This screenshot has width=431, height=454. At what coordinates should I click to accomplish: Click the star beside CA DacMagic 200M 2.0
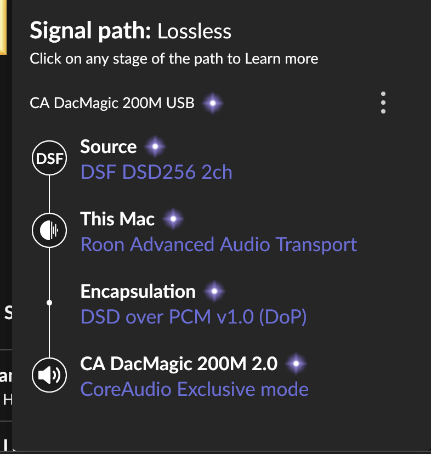coord(296,364)
